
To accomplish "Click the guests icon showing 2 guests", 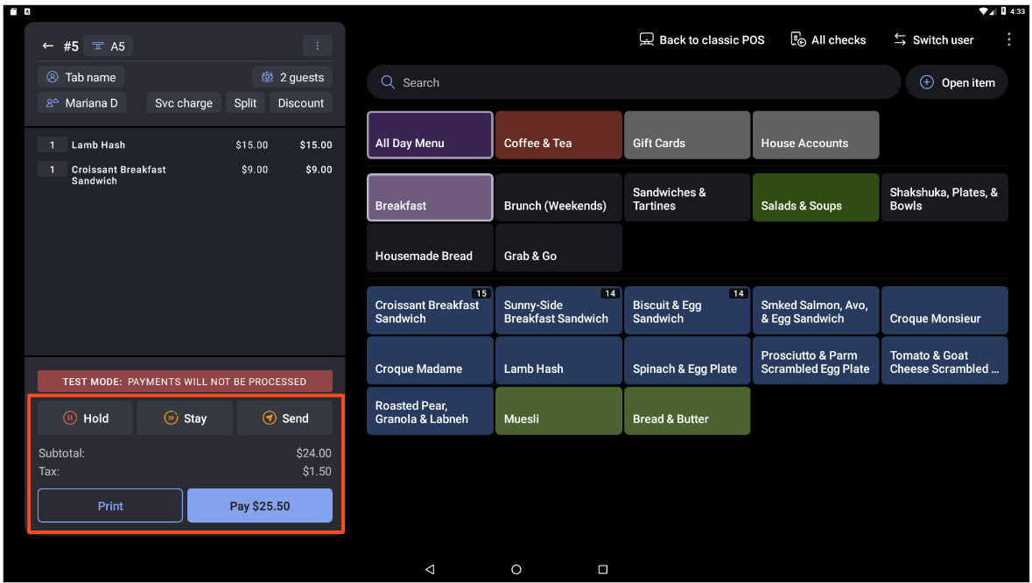I will click(x=267, y=77).
